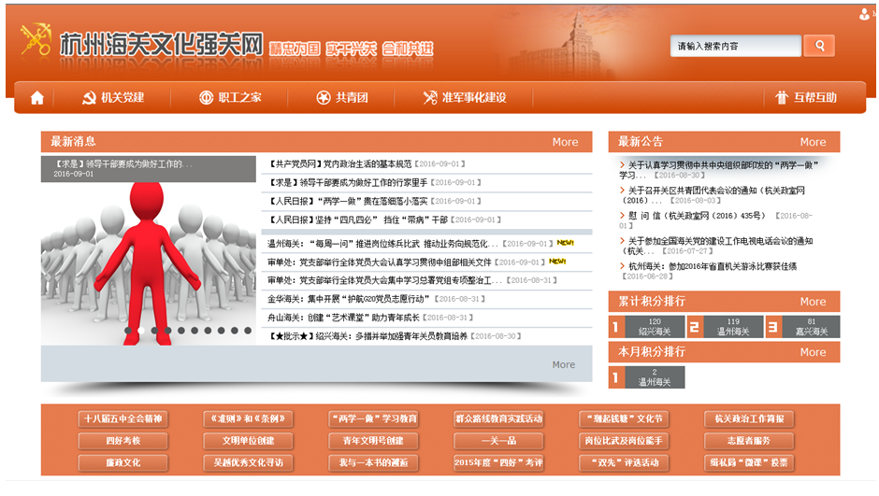Click the user icon at top right
The width and height of the screenshot is (879, 496).
pyautogui.click(x=865, y=14)
